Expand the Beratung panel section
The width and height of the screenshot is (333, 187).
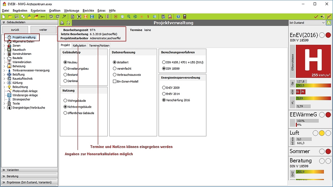[29, 176]
